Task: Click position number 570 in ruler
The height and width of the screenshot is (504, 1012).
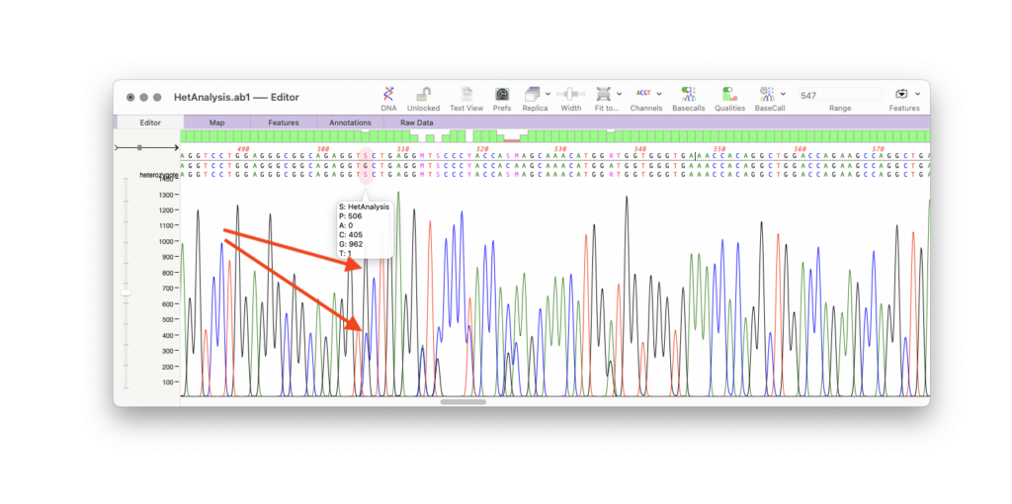Action: click(879, 149)
